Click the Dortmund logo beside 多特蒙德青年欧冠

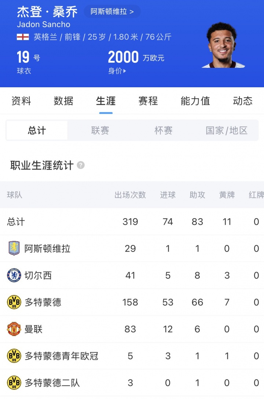[14, 356]
